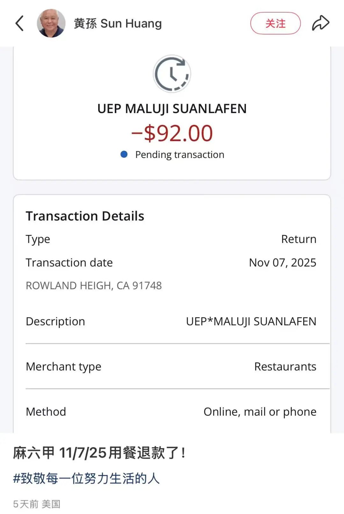This screenshot has height=514, width=344.
Task: Select the Description row value UEP*MALUJI SUANLAFEN
Action: coord(251,321)
